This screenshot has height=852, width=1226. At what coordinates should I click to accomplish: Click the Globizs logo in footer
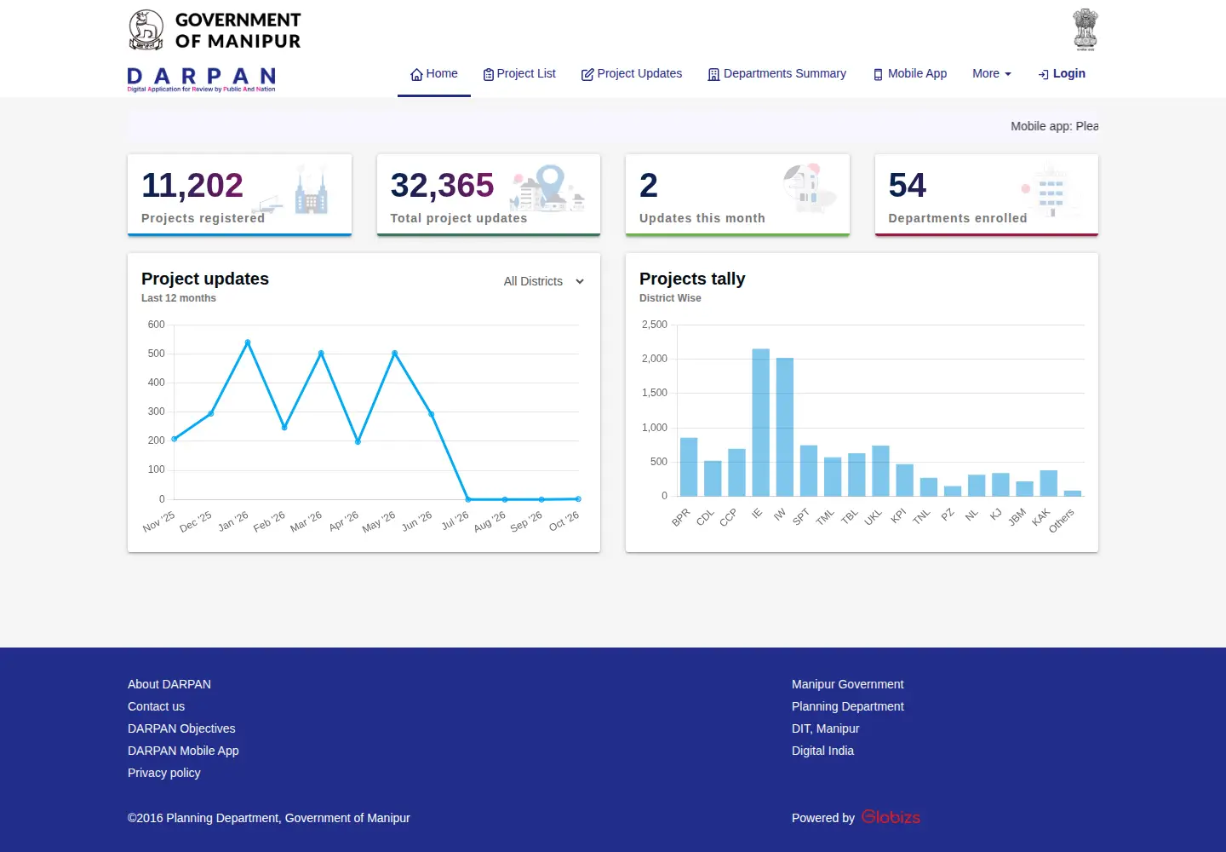click(891, 817)
